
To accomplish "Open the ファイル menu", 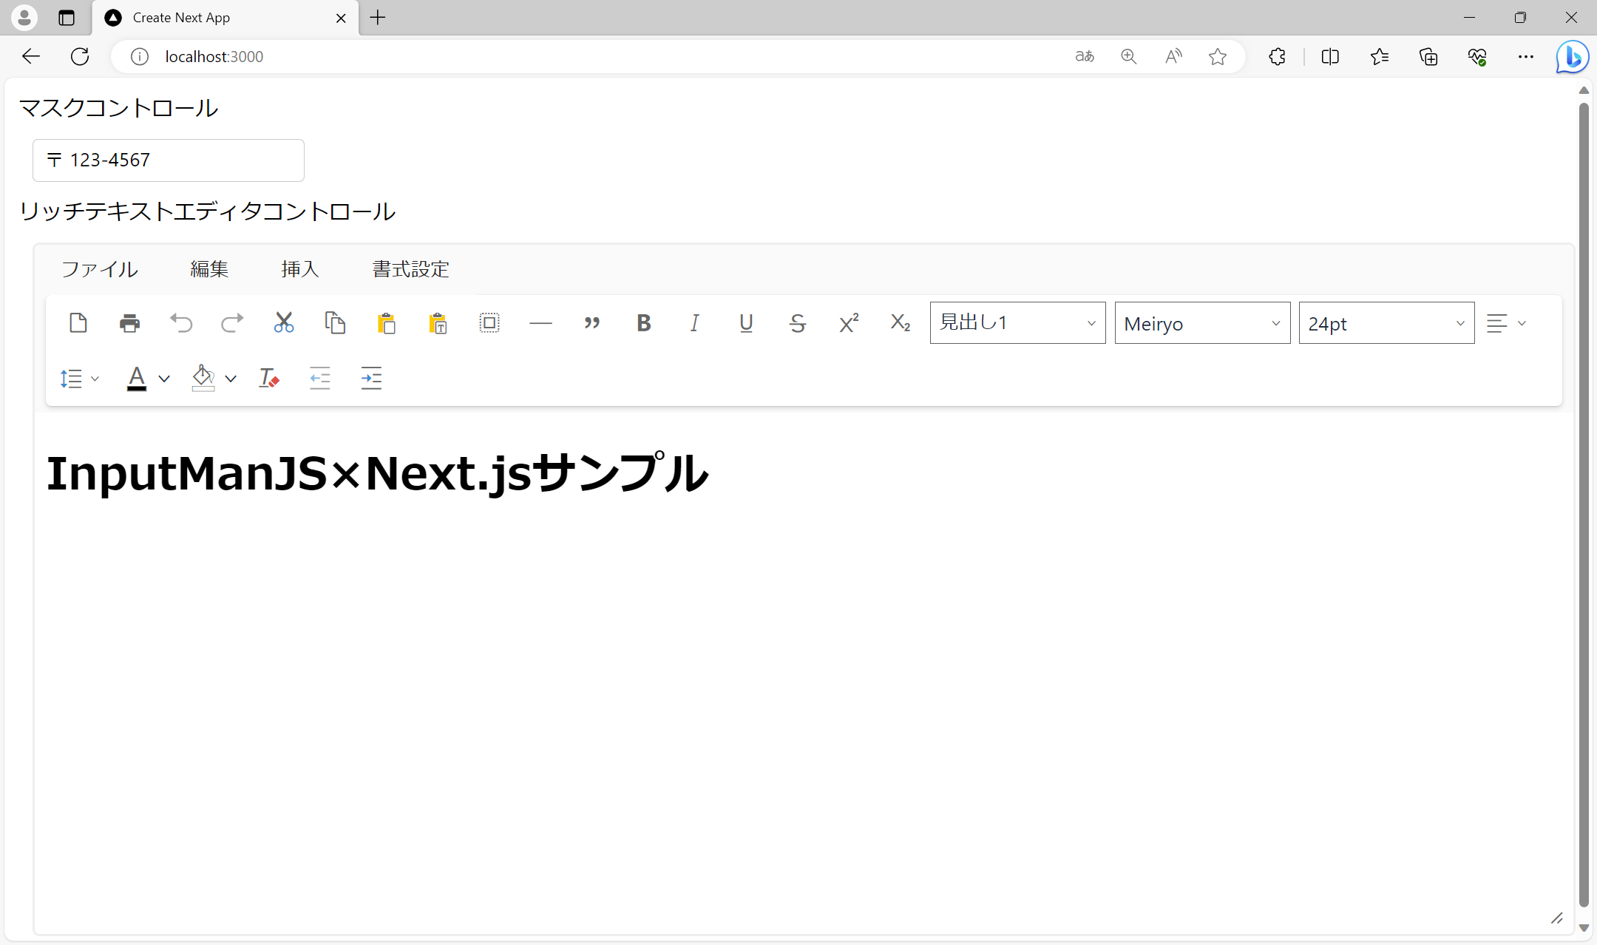I will pos(99,269).
